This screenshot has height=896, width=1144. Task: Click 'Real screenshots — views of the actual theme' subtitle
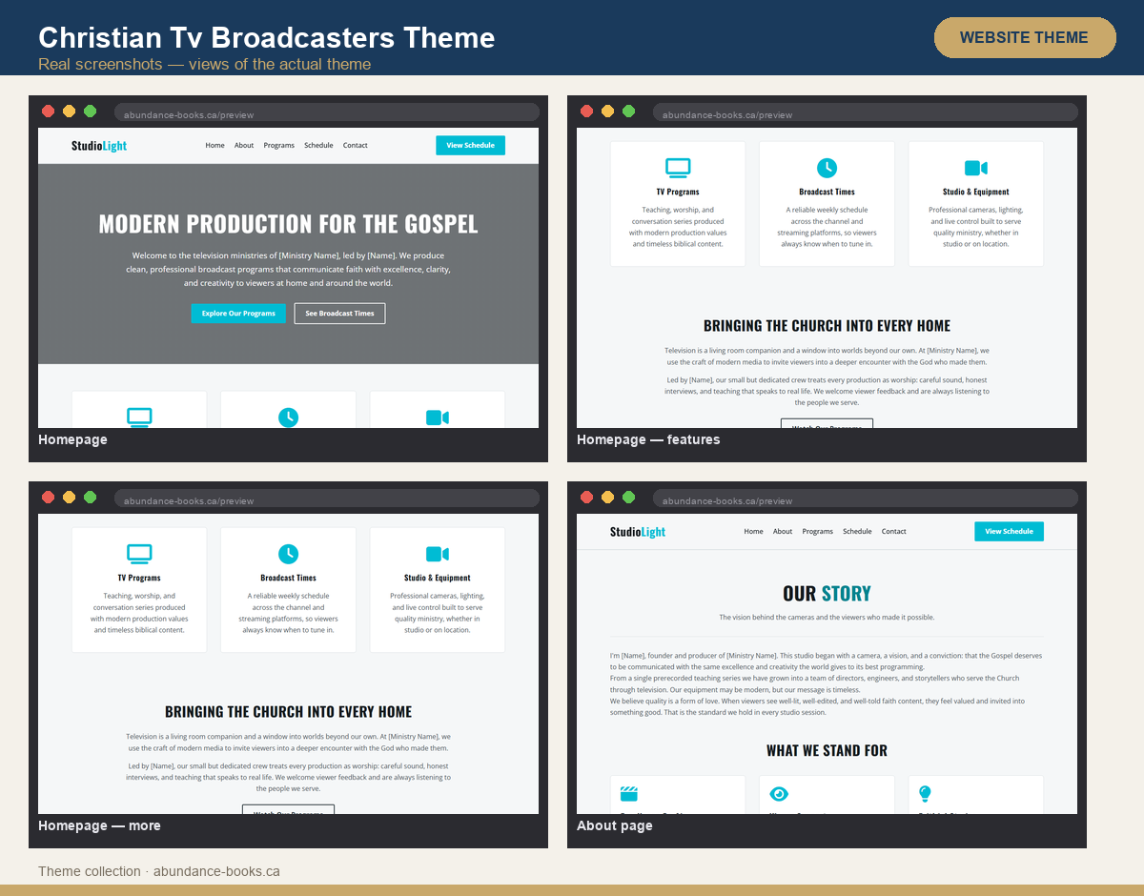(x=205, y=65)
